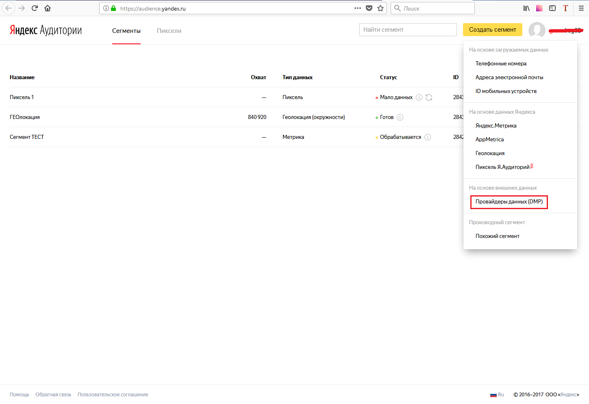This screenshot has width=589, height=404.
Task: Click the Название column header
Action: coord(22,78)
